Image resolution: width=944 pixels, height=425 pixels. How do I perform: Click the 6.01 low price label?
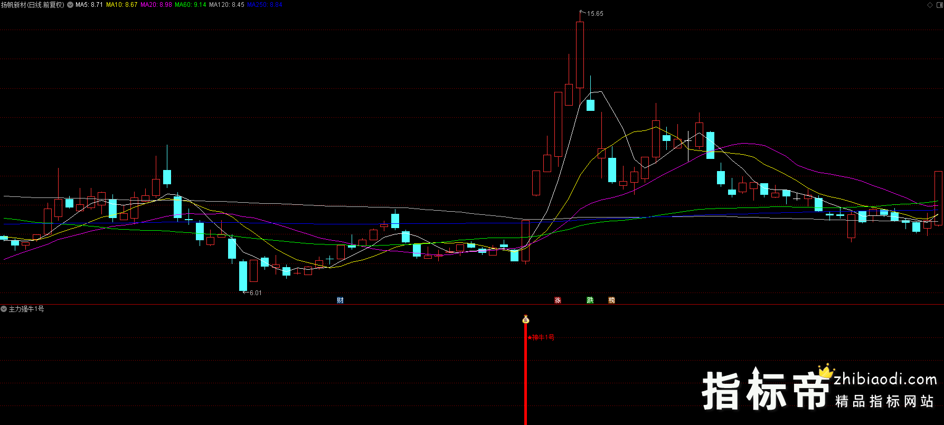tap(256, 293)
